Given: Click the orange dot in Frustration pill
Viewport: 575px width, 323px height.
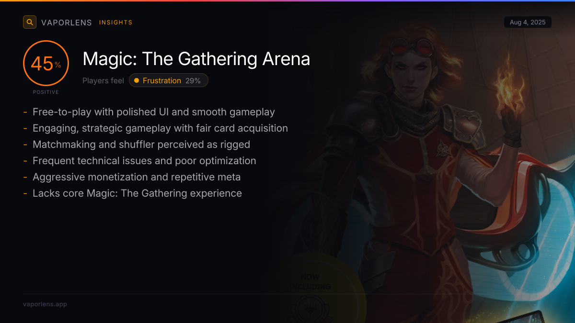Looking at the screenshot, I should point(137,80).
